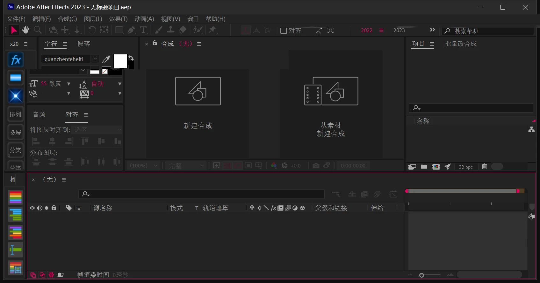The image size is (540, 283).
Task: Select the Clone Stamp tool
Action: pos(170,30)
